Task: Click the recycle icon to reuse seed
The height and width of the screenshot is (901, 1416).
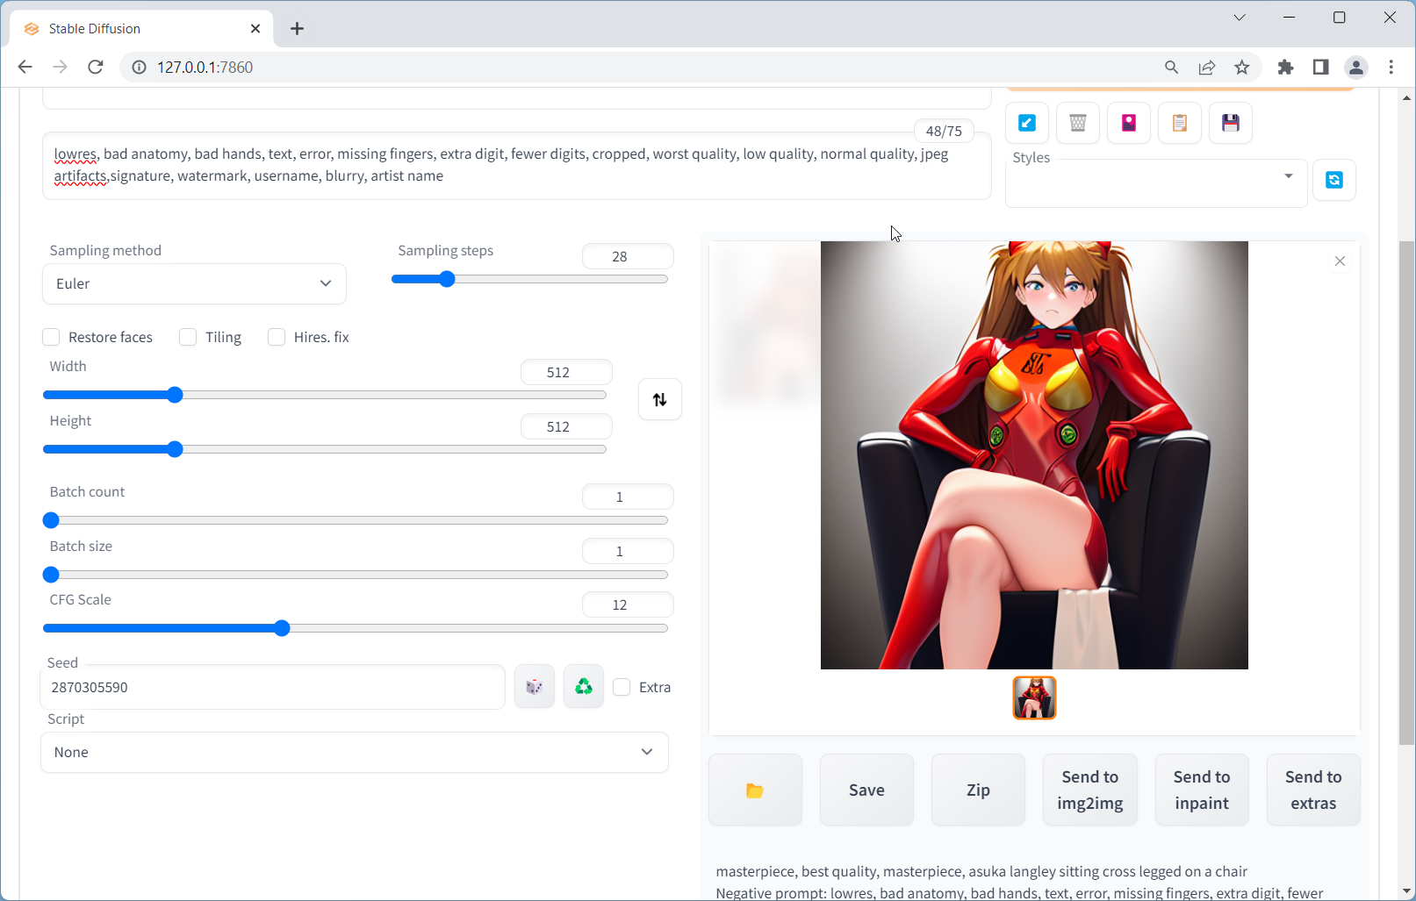Action: tap(584, 687)
